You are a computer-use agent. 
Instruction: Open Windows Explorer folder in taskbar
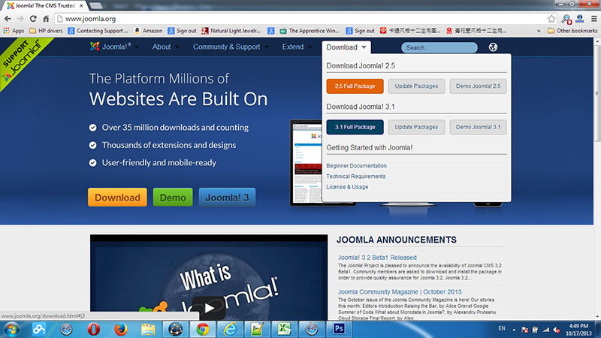(148, 329)
